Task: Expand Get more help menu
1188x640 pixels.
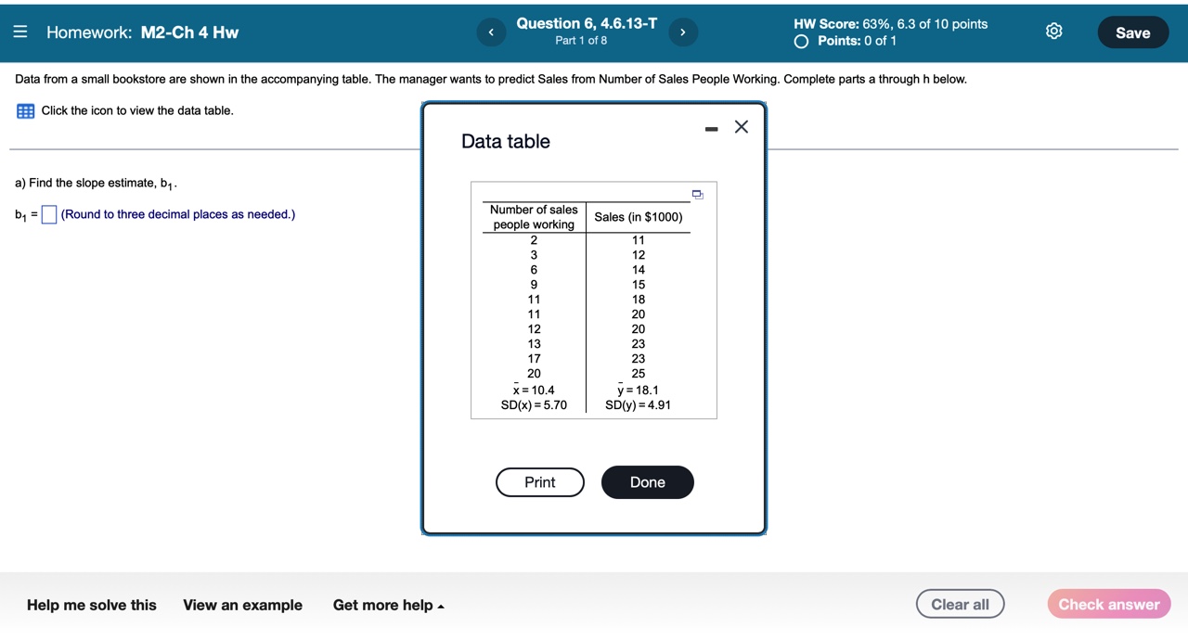Action: (388, 606)
